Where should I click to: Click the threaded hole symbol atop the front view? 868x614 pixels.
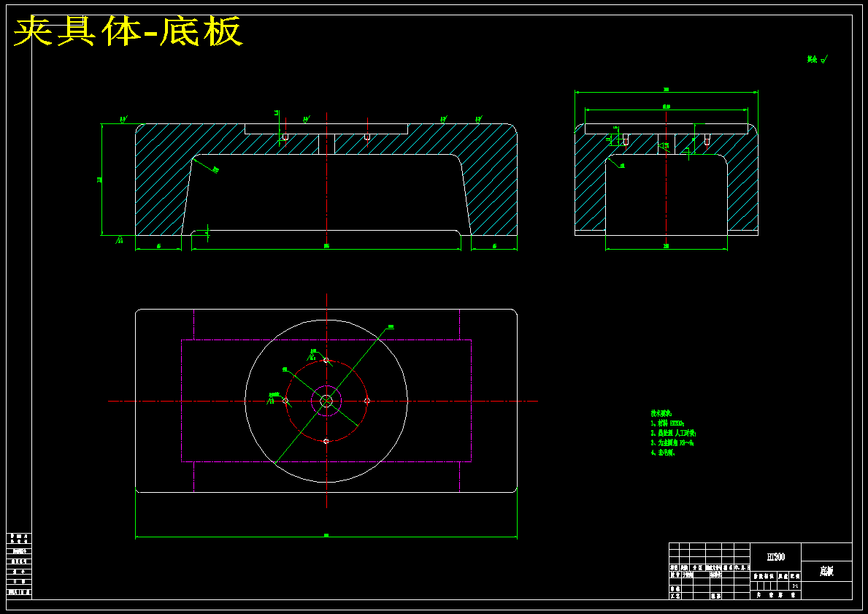click(285, 137)
